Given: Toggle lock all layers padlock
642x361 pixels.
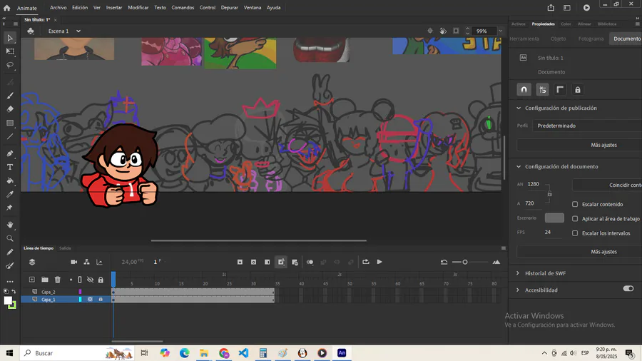Looking at the screenshot, I should point(101,280).
